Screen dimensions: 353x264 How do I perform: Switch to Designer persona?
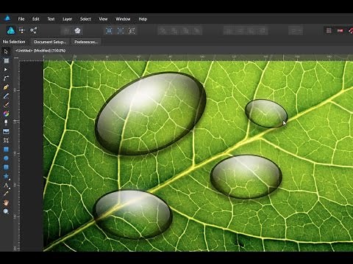[10, 30]
